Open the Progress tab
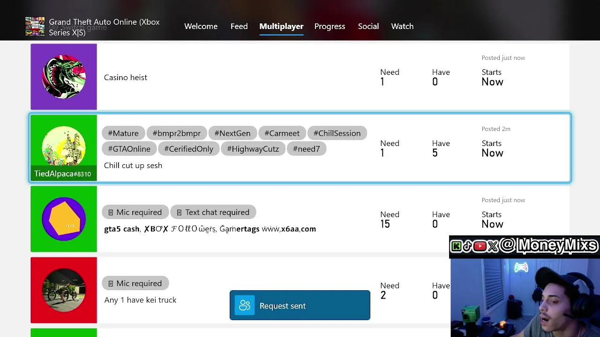600x337 pixels. [x=330, y=26]
